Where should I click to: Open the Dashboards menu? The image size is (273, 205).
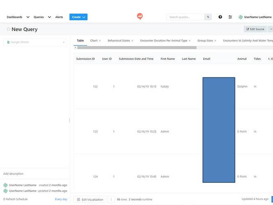(x=14, y=17)
